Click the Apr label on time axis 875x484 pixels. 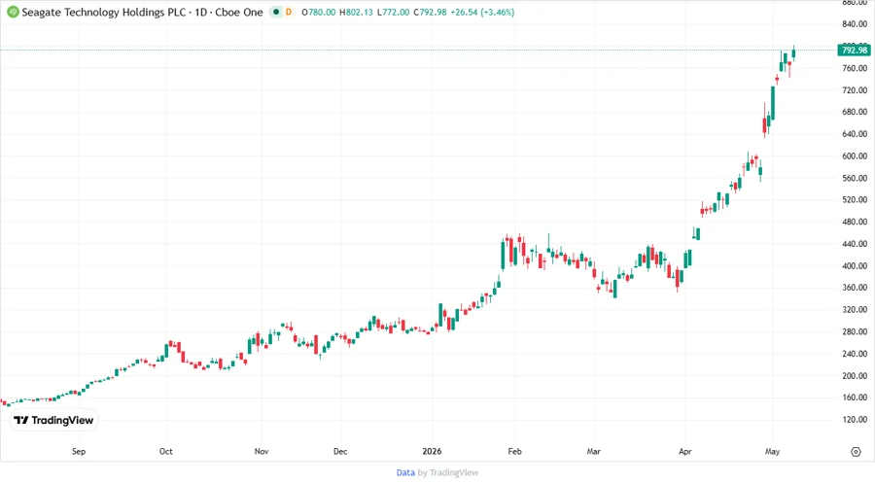[x=684, y=452]
